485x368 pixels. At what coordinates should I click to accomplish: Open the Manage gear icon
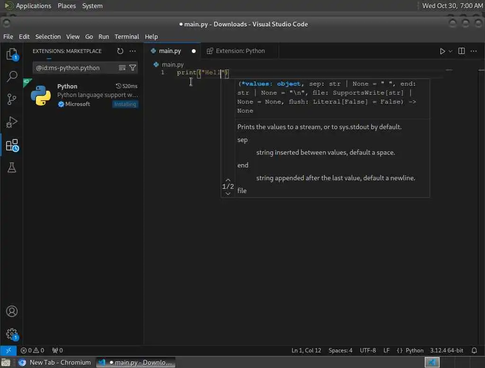click(12, 334)
